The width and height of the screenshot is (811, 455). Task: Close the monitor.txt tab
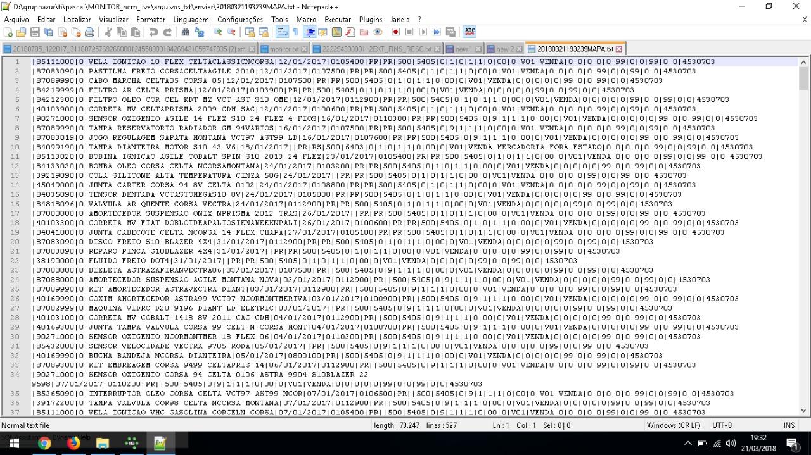(x=304, y=49)
